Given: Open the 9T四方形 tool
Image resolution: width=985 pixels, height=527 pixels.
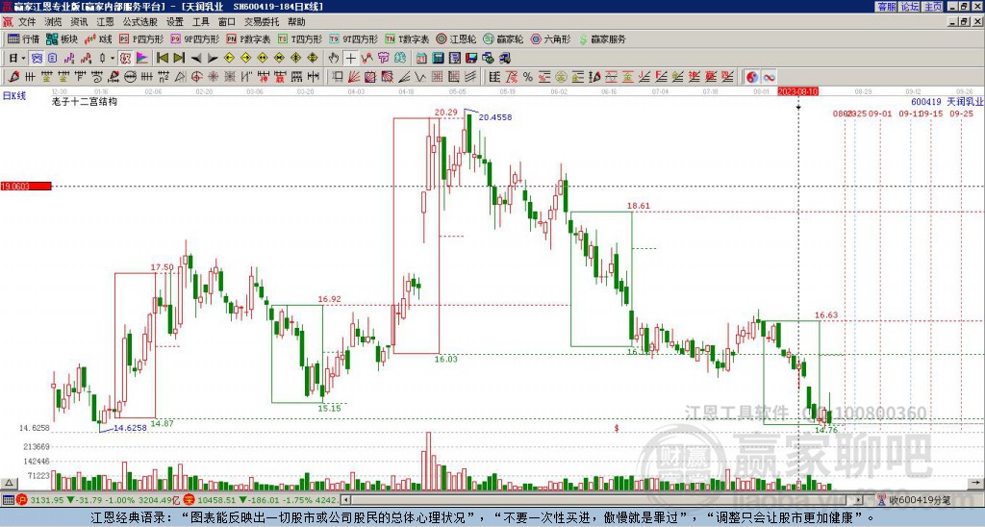Looking at the screenshot, I should 353,38.
